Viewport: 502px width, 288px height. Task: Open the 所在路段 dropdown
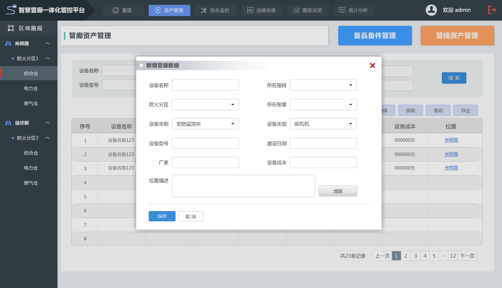click(x=323, y=85)
